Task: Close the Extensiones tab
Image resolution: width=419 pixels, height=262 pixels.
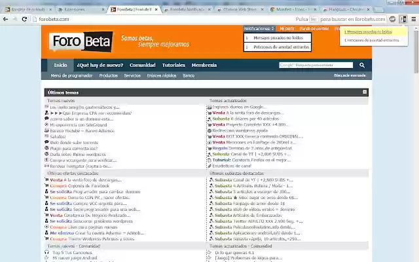Action: [x=103, y=9]
